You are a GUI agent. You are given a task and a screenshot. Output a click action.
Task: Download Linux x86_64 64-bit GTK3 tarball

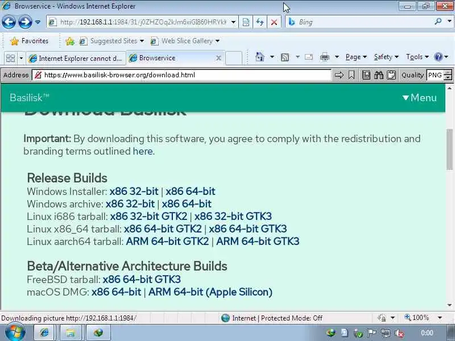point(248,229)
